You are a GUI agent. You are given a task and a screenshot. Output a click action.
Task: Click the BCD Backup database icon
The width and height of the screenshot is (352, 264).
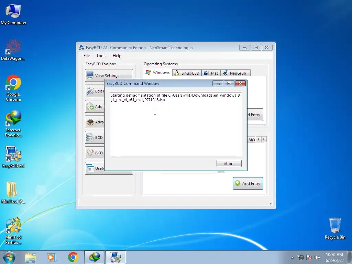pyautogui.click(x=90, y=137)
